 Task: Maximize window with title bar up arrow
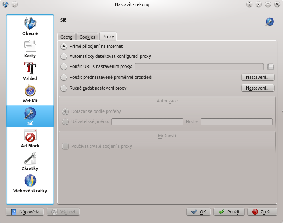pos(268,4)
